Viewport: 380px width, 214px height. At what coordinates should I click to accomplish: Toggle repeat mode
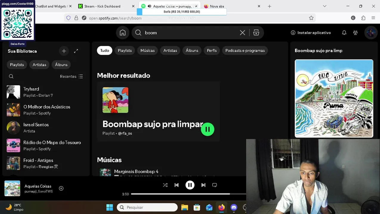[215, 185]
